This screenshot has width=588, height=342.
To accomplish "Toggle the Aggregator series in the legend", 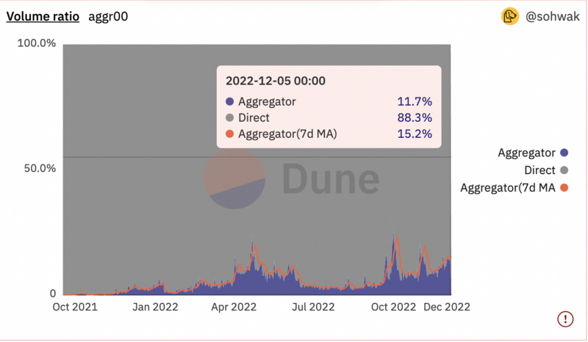I will pyautogui.click(x=526, y=153).
